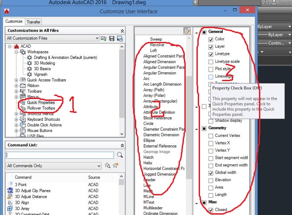Select Hatch in the object type list
Viewport: 292px width, 215px height.
click(148, 157)
